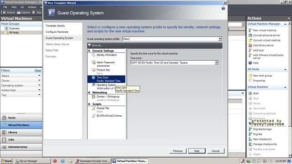Click the Add host icon

click(250, 50)
